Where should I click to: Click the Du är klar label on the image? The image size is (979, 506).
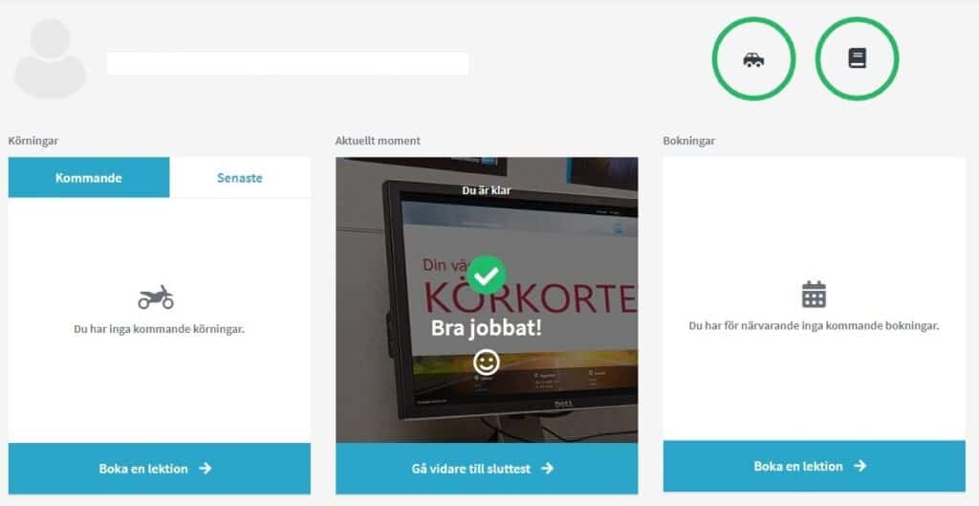click(487, 190)
